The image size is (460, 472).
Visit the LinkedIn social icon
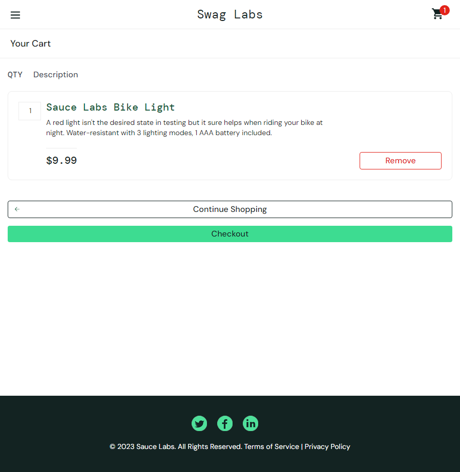pos(250,423)
